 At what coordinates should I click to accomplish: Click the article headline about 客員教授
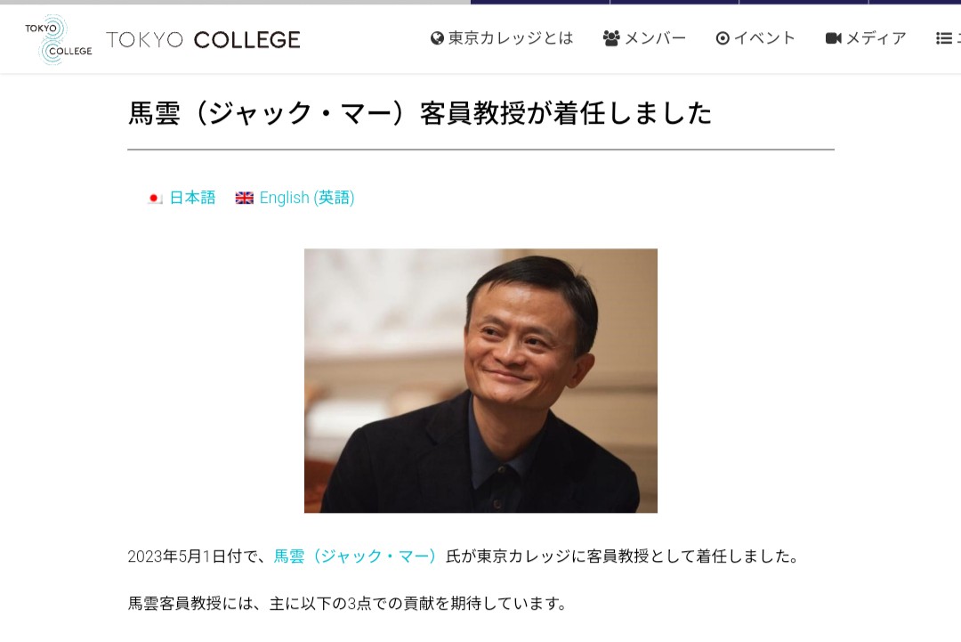[x=420, y=113]
